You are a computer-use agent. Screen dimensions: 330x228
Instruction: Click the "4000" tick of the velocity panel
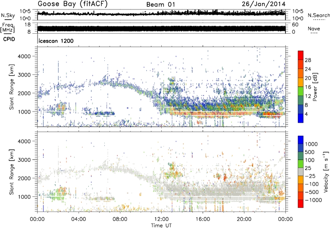[x=24, y=141]
